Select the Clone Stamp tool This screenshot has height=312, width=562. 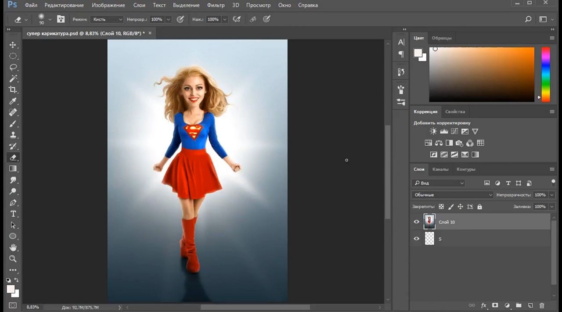pyautogui.click(x=13, y=135)
